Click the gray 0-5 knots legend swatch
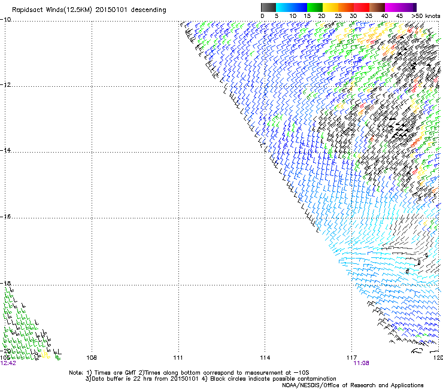The width and height of the screenshot is (443, 389). click(x=268, y=7)
